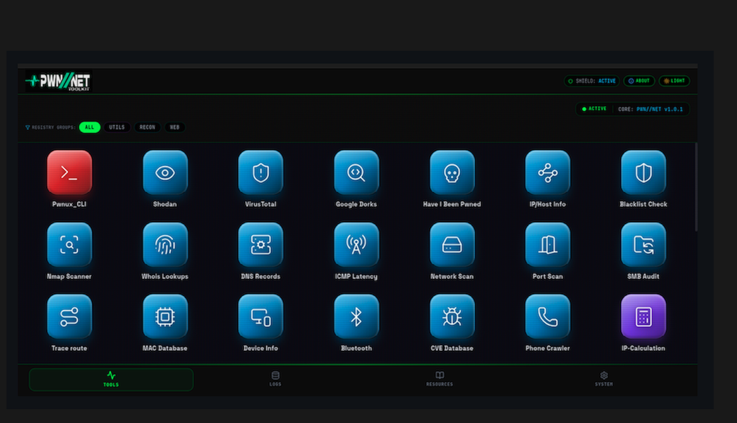Click the Core PWN//NET v1.0.1 version label

pyautogui.click(x=651, y=109)
